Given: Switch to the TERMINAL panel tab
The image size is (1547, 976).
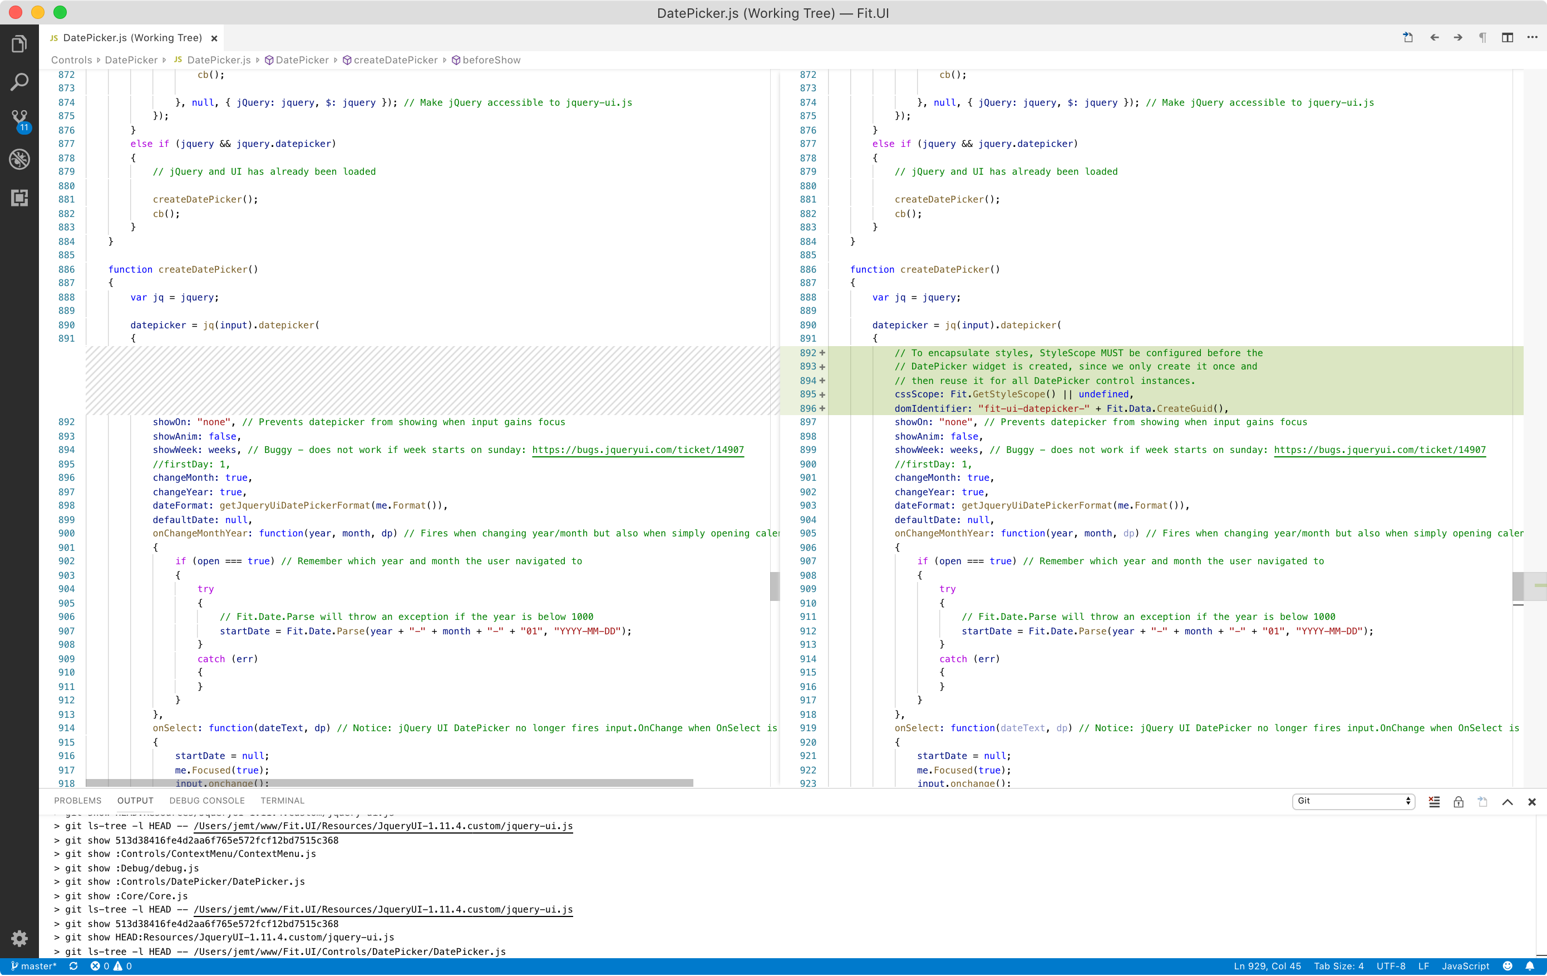Looking at the screenshot, I should pos(282,801).
